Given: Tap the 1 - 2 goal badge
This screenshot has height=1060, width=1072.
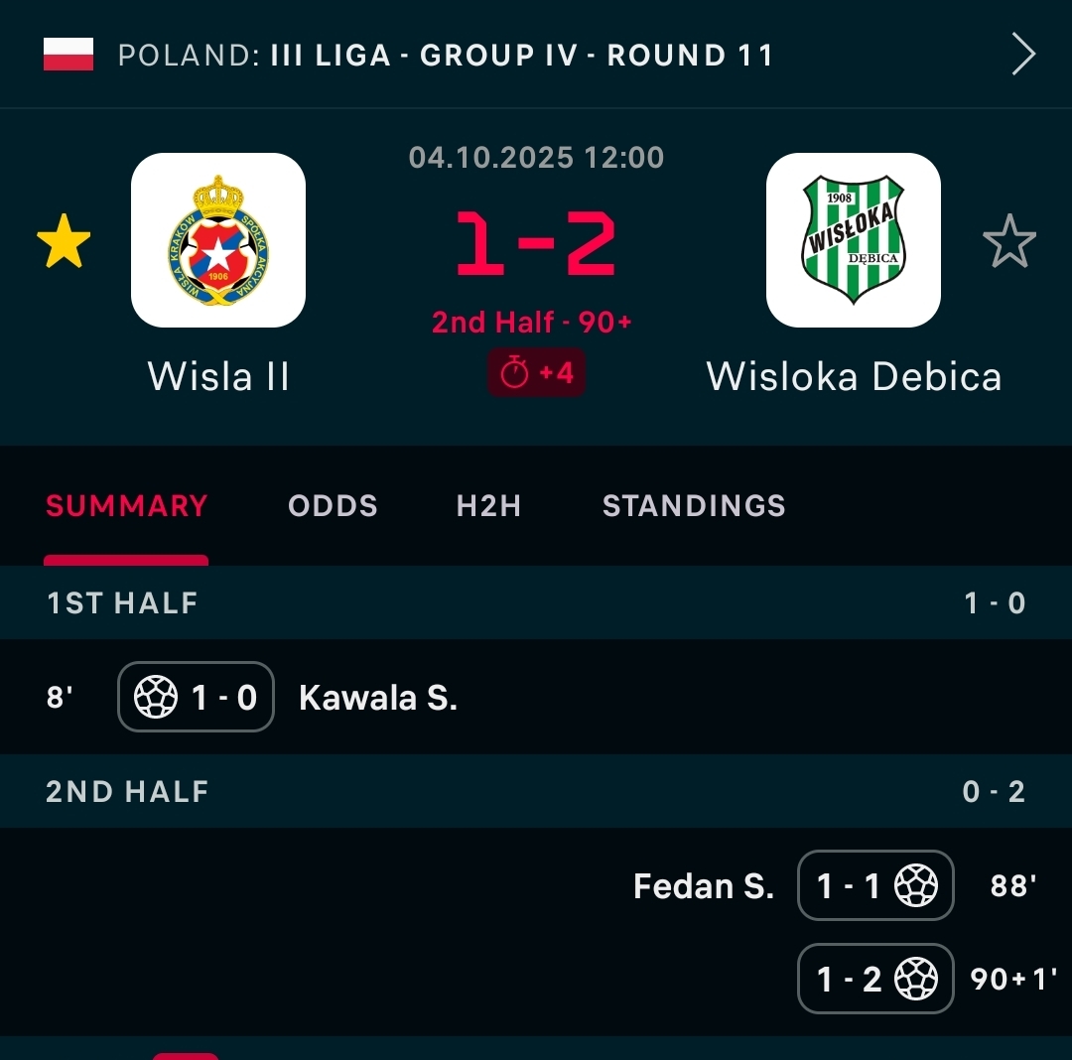Looking at the screenshot, I should point(875,980).
